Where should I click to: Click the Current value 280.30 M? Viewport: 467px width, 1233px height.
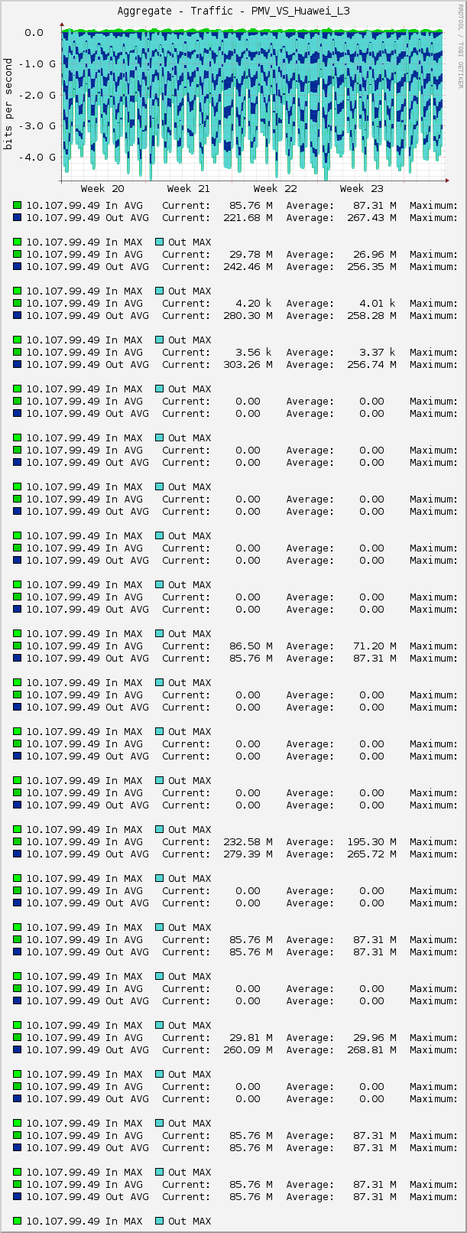click(x=248, y=316)
